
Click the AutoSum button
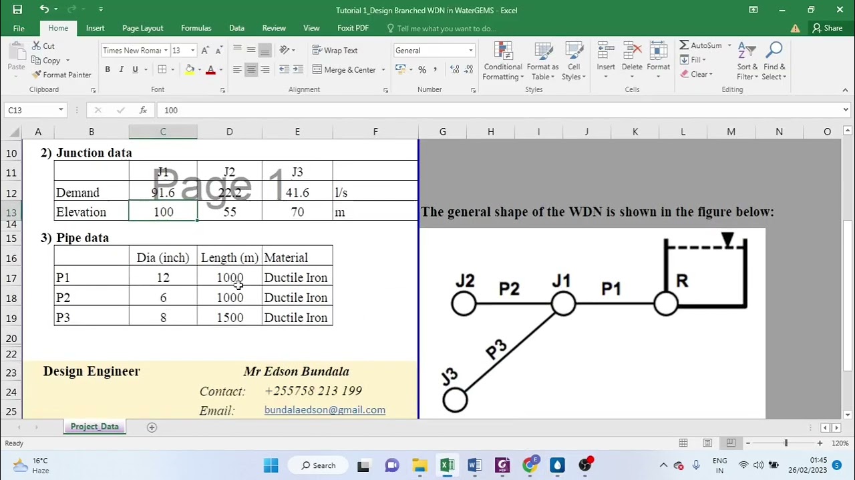tap(701, 45)
